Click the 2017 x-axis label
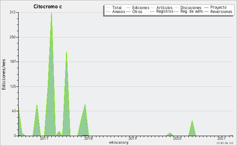The image size is (237, 146). click(44, 138)
